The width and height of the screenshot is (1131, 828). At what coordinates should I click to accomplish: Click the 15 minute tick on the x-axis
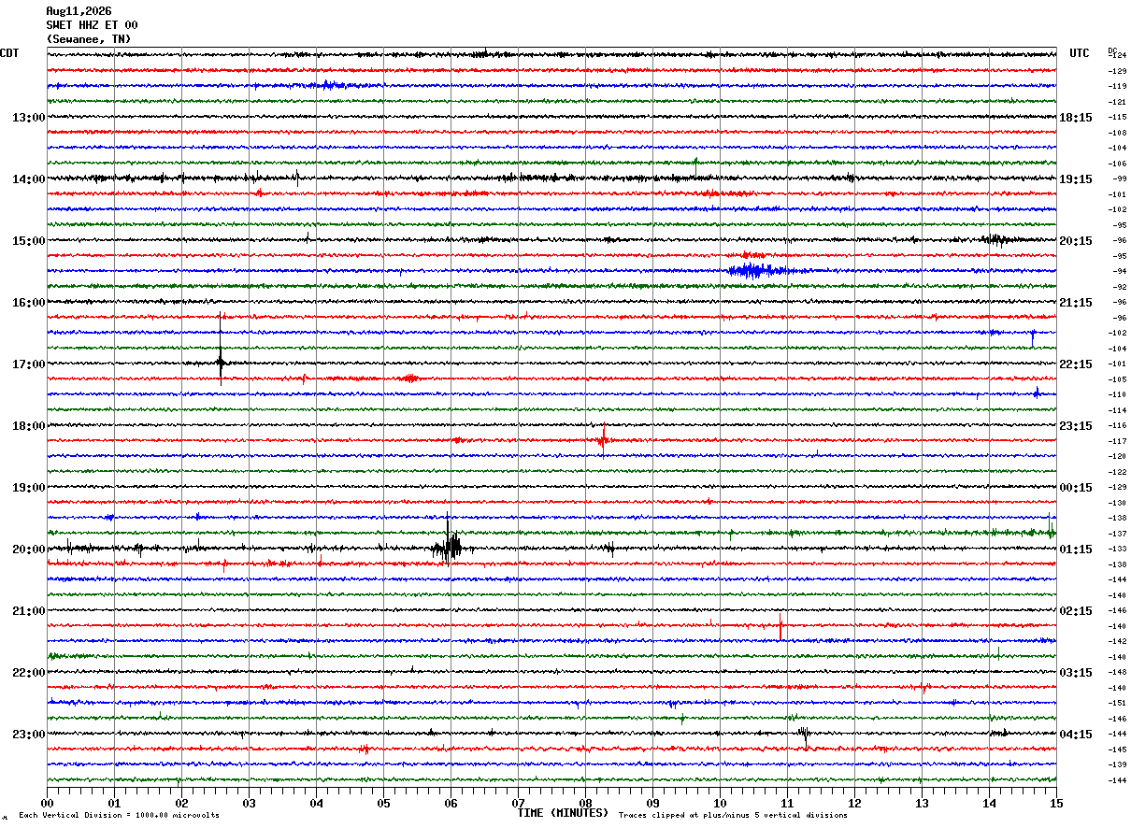(x=1056, y=803)
